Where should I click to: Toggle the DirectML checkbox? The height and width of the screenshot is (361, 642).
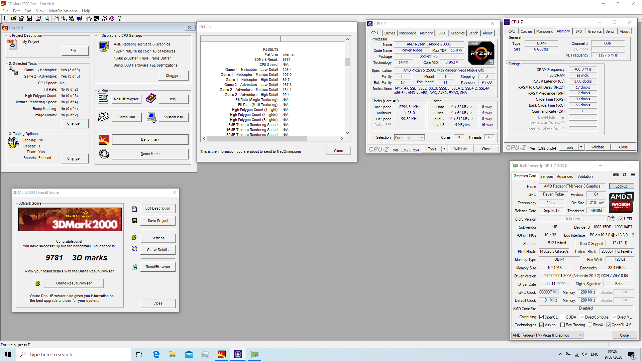(614, 317)
